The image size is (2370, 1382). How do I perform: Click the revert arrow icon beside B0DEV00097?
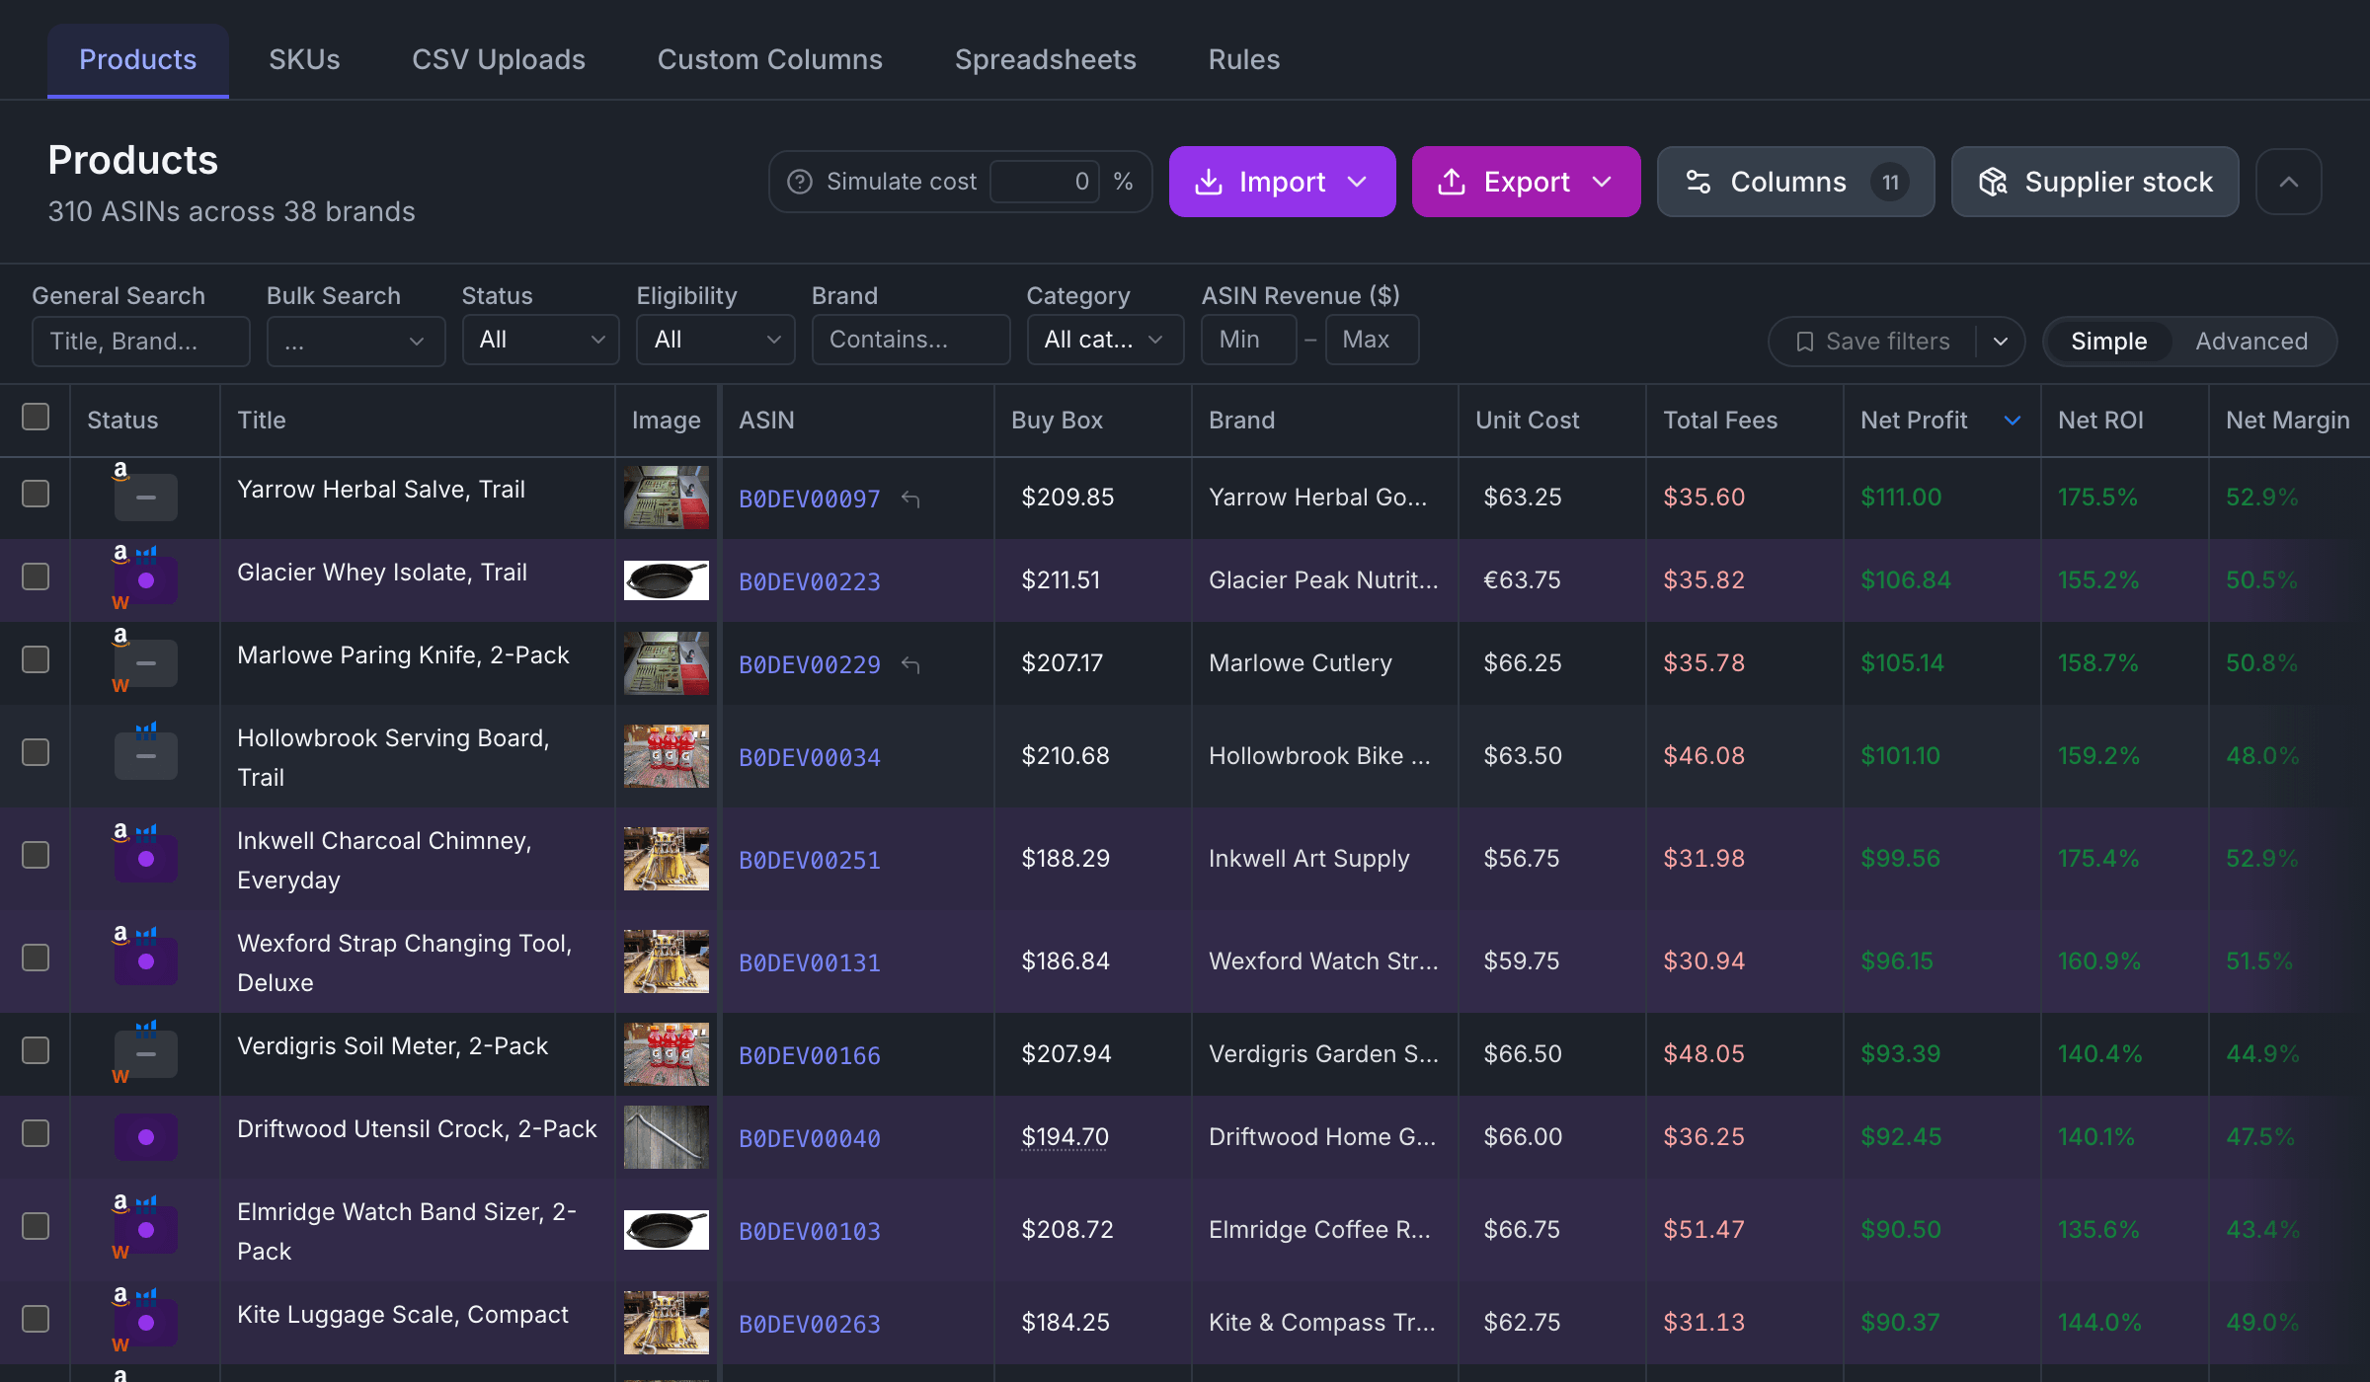(x=910, y=499)
